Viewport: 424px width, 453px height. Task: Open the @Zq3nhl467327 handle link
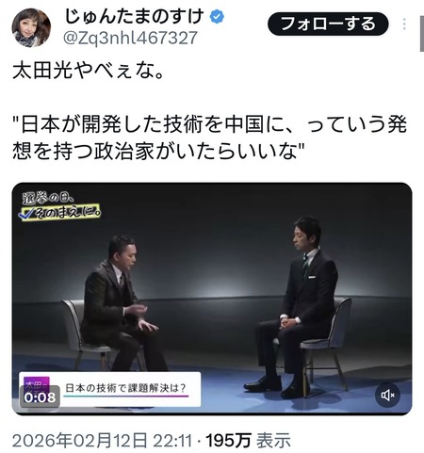tap(130, 38)
